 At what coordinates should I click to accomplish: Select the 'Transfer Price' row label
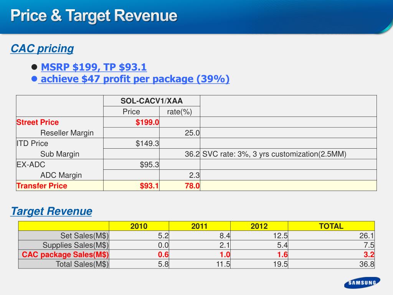click(42, 186)
